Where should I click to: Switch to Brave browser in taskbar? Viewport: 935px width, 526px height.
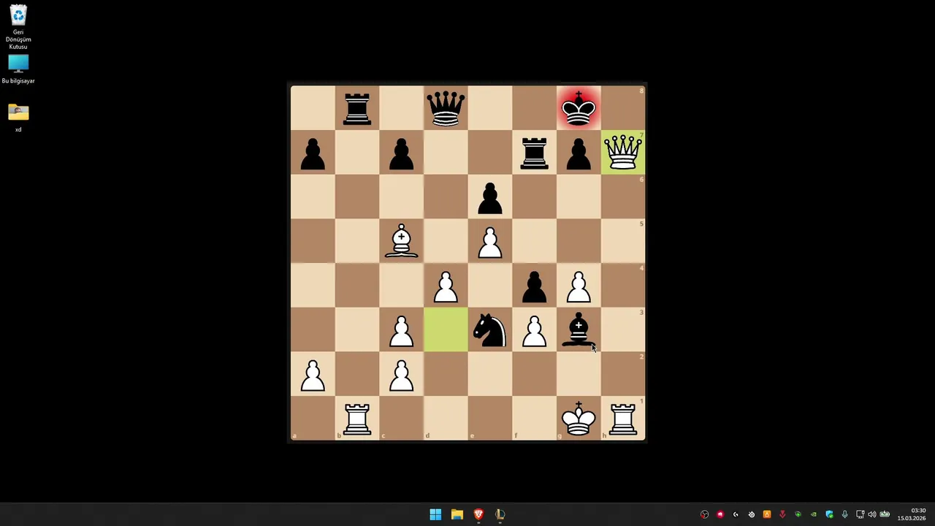point(478,514)
